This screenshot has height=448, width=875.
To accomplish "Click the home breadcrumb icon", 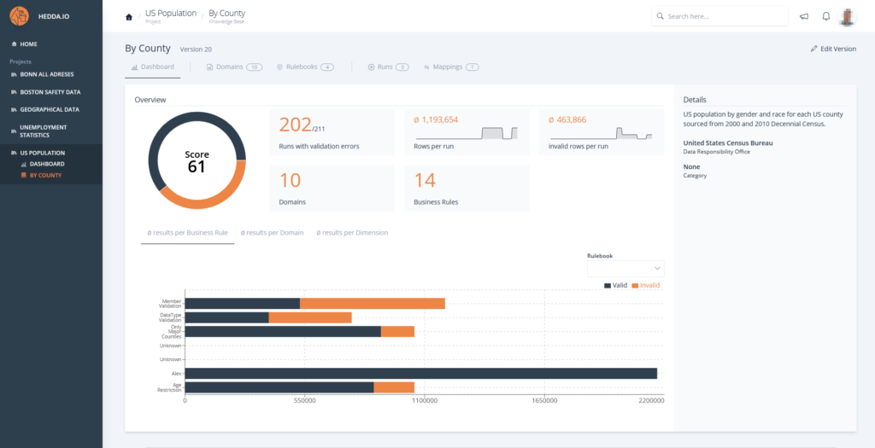I will tap(129, 16).
